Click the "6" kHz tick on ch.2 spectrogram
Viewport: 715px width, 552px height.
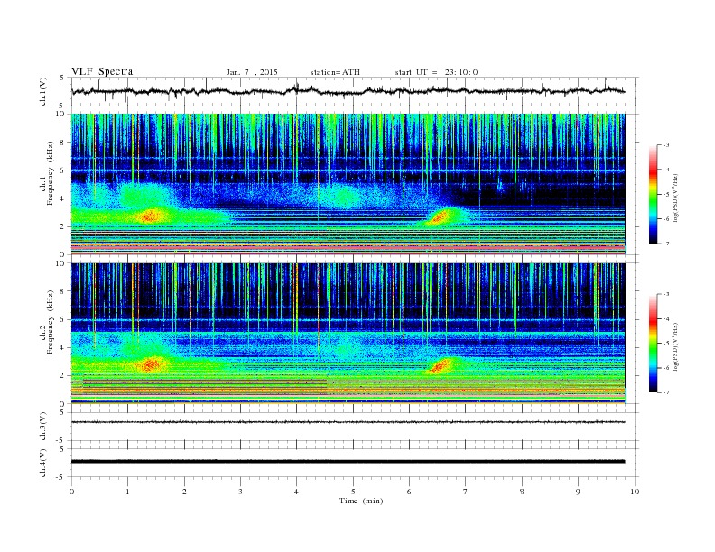pos(63,319)
